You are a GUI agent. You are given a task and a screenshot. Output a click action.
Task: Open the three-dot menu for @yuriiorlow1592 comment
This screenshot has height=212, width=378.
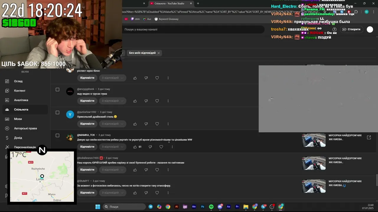pyautogui.click(x=168, y=124)
